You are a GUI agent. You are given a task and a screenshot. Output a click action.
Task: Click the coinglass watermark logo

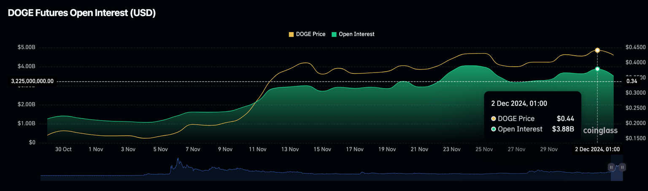600,131
